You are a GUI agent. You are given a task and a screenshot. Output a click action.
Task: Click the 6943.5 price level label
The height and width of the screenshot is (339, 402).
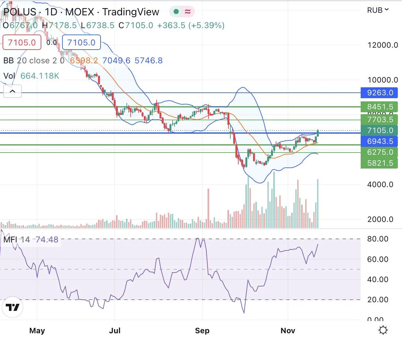379,141
